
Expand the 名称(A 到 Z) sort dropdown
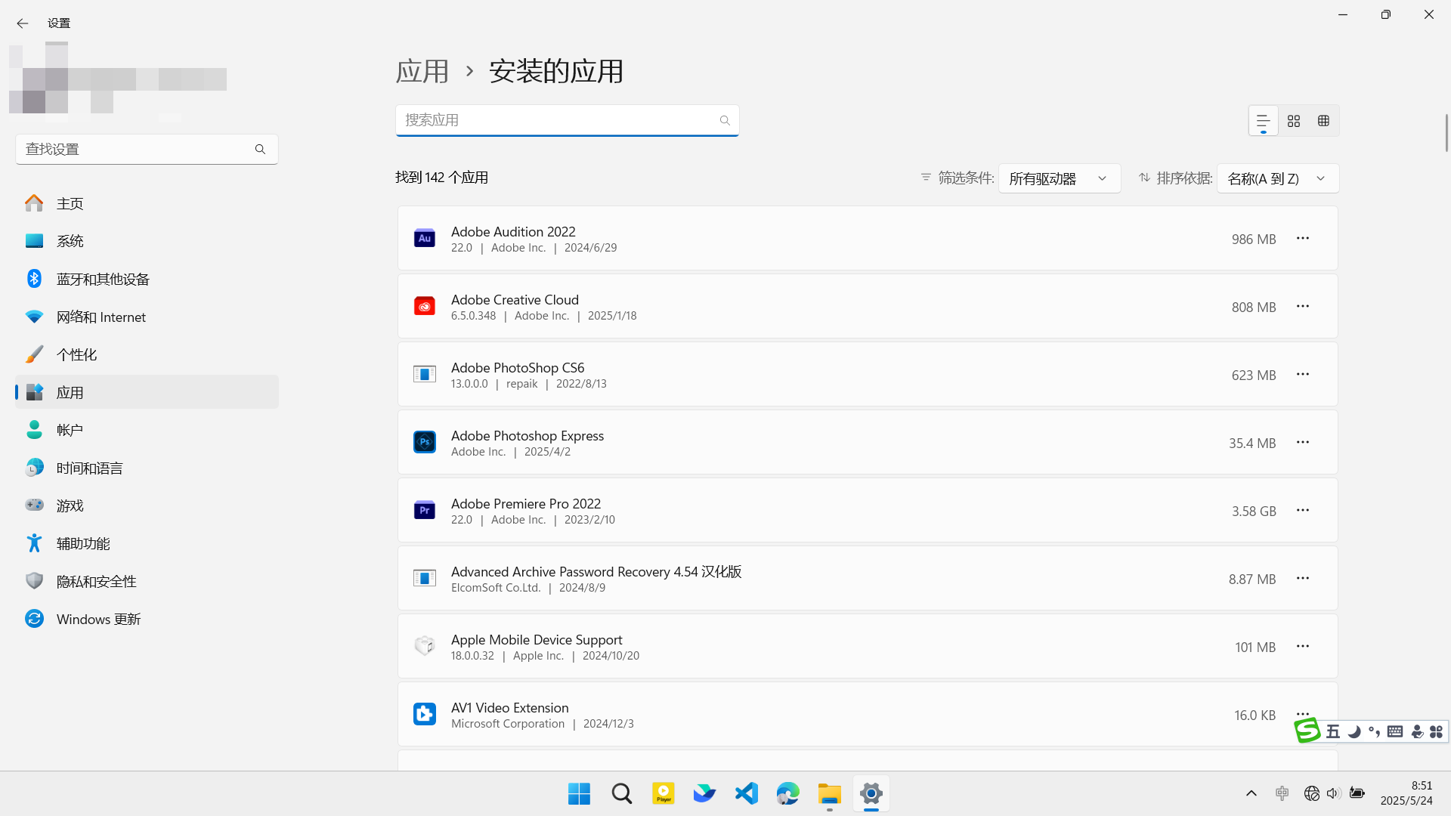coord(1277,179)
